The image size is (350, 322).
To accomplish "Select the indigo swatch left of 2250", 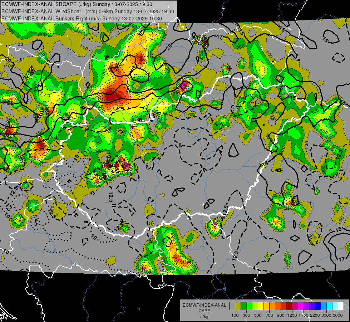I will 312,306.
